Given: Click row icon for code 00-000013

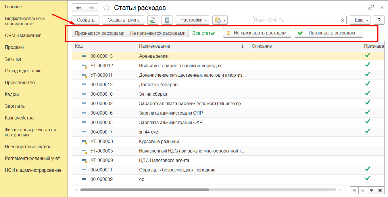Looking at the screenshot, I should coord(84,56).
